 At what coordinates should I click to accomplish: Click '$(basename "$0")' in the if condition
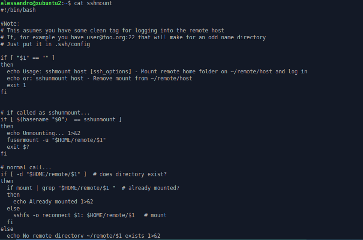click(x=42, y=119)
